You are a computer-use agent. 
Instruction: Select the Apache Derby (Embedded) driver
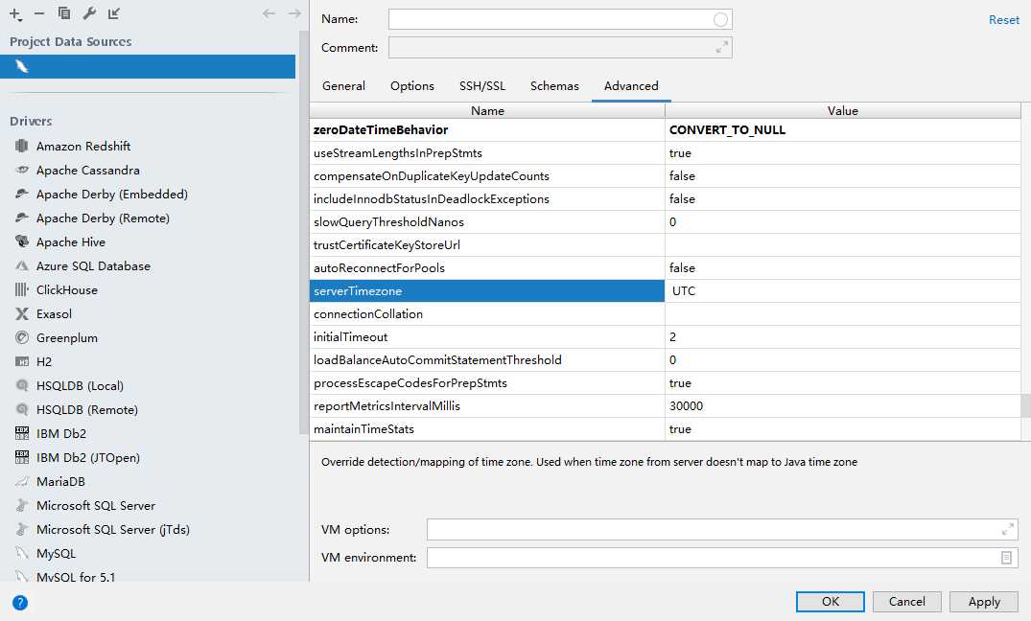point(112,194)
